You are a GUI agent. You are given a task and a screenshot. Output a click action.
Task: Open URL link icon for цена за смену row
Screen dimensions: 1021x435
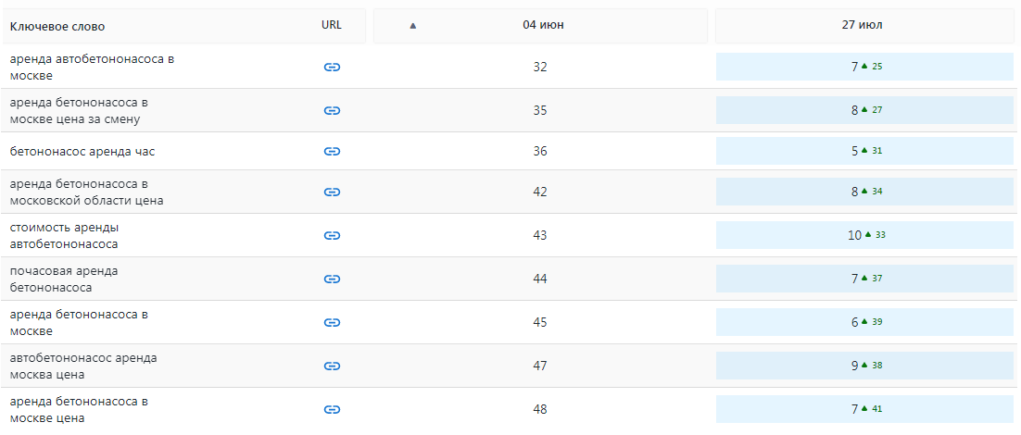[332, 110]
